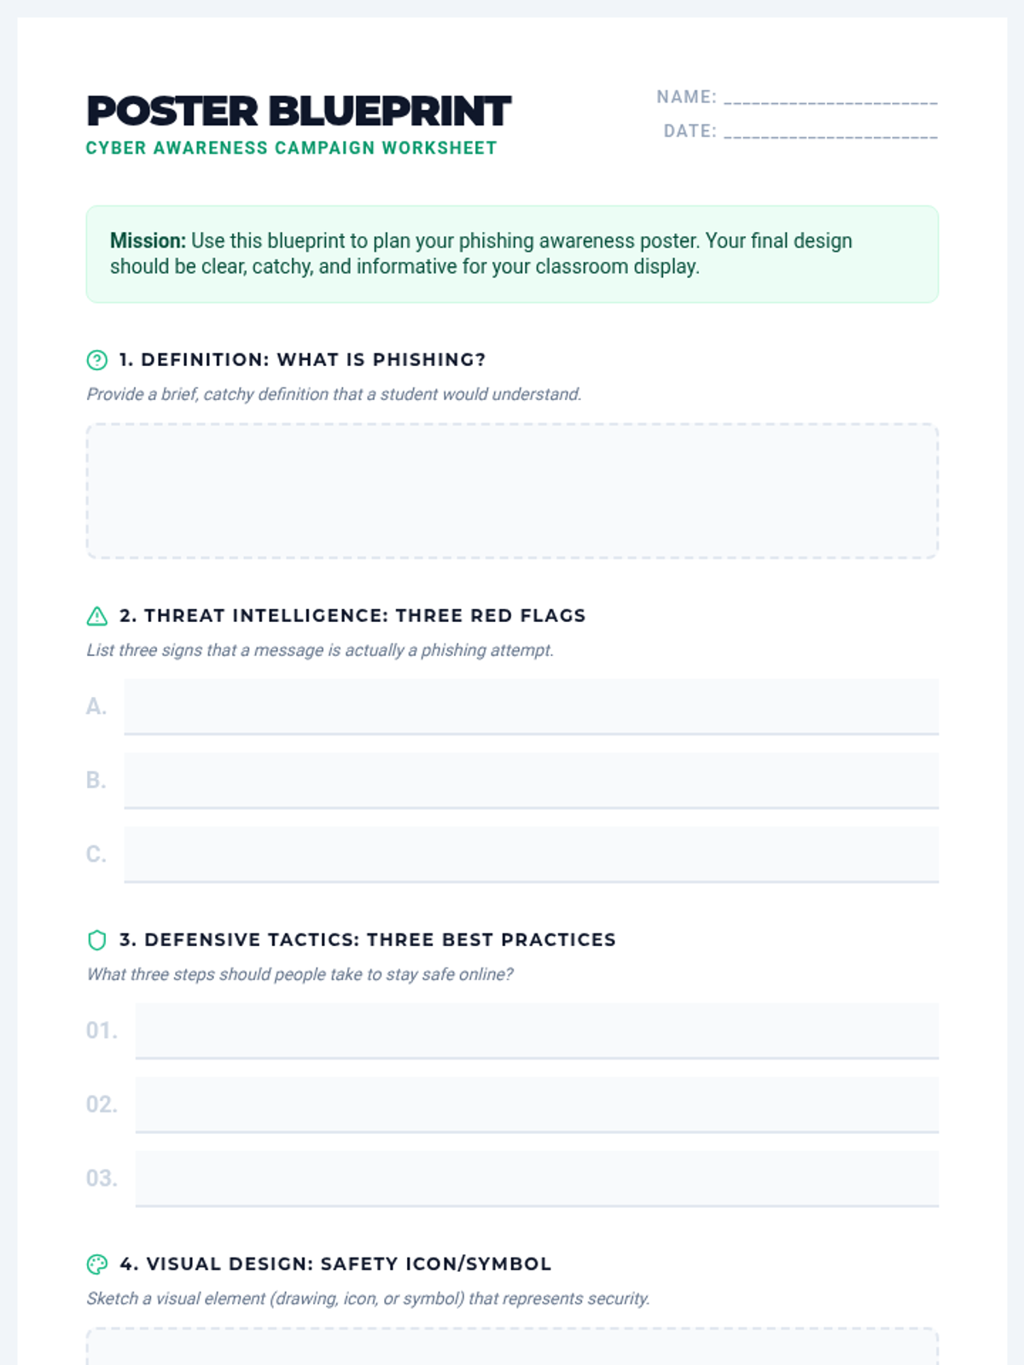Select red flag line B input
The width and height of the screenshot is (1024, 1365).
point(532,781)
